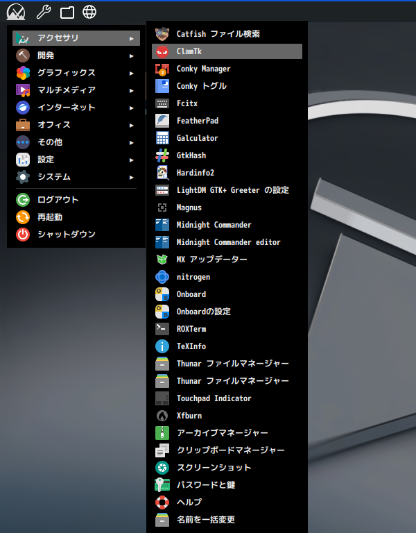Screen dimensions: 416x533
Task: Click the Galculator calculator icon
Action: pos(162,138)
